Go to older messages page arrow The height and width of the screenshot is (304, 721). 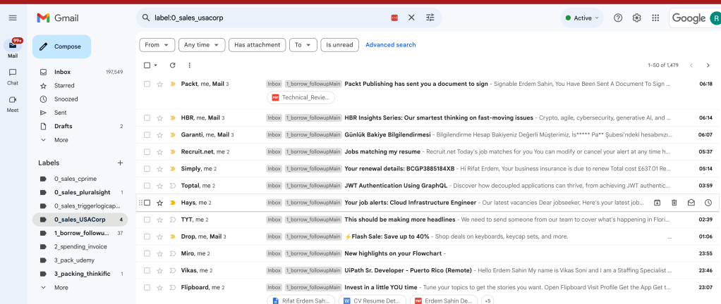[x=708, y=65]
